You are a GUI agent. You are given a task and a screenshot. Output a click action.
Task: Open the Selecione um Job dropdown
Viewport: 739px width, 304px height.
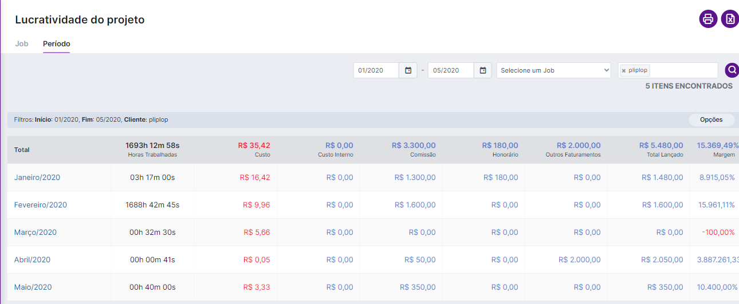coord(553,70)
